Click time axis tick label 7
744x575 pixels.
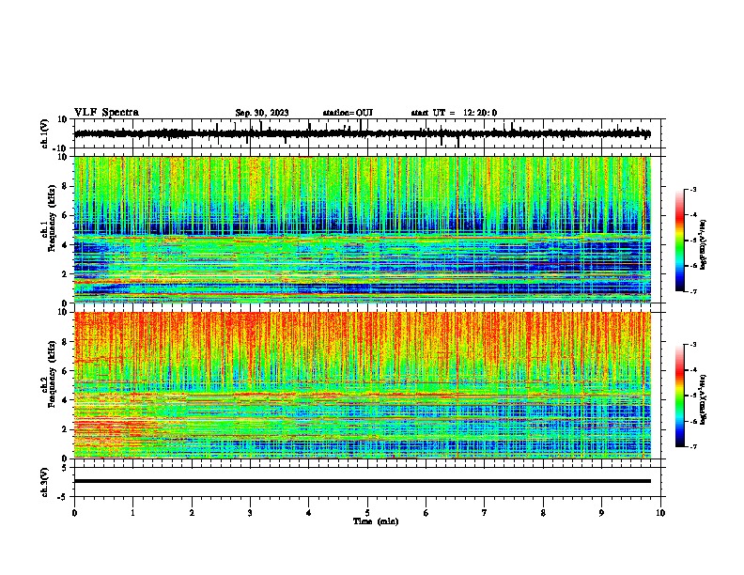[485, 513]
